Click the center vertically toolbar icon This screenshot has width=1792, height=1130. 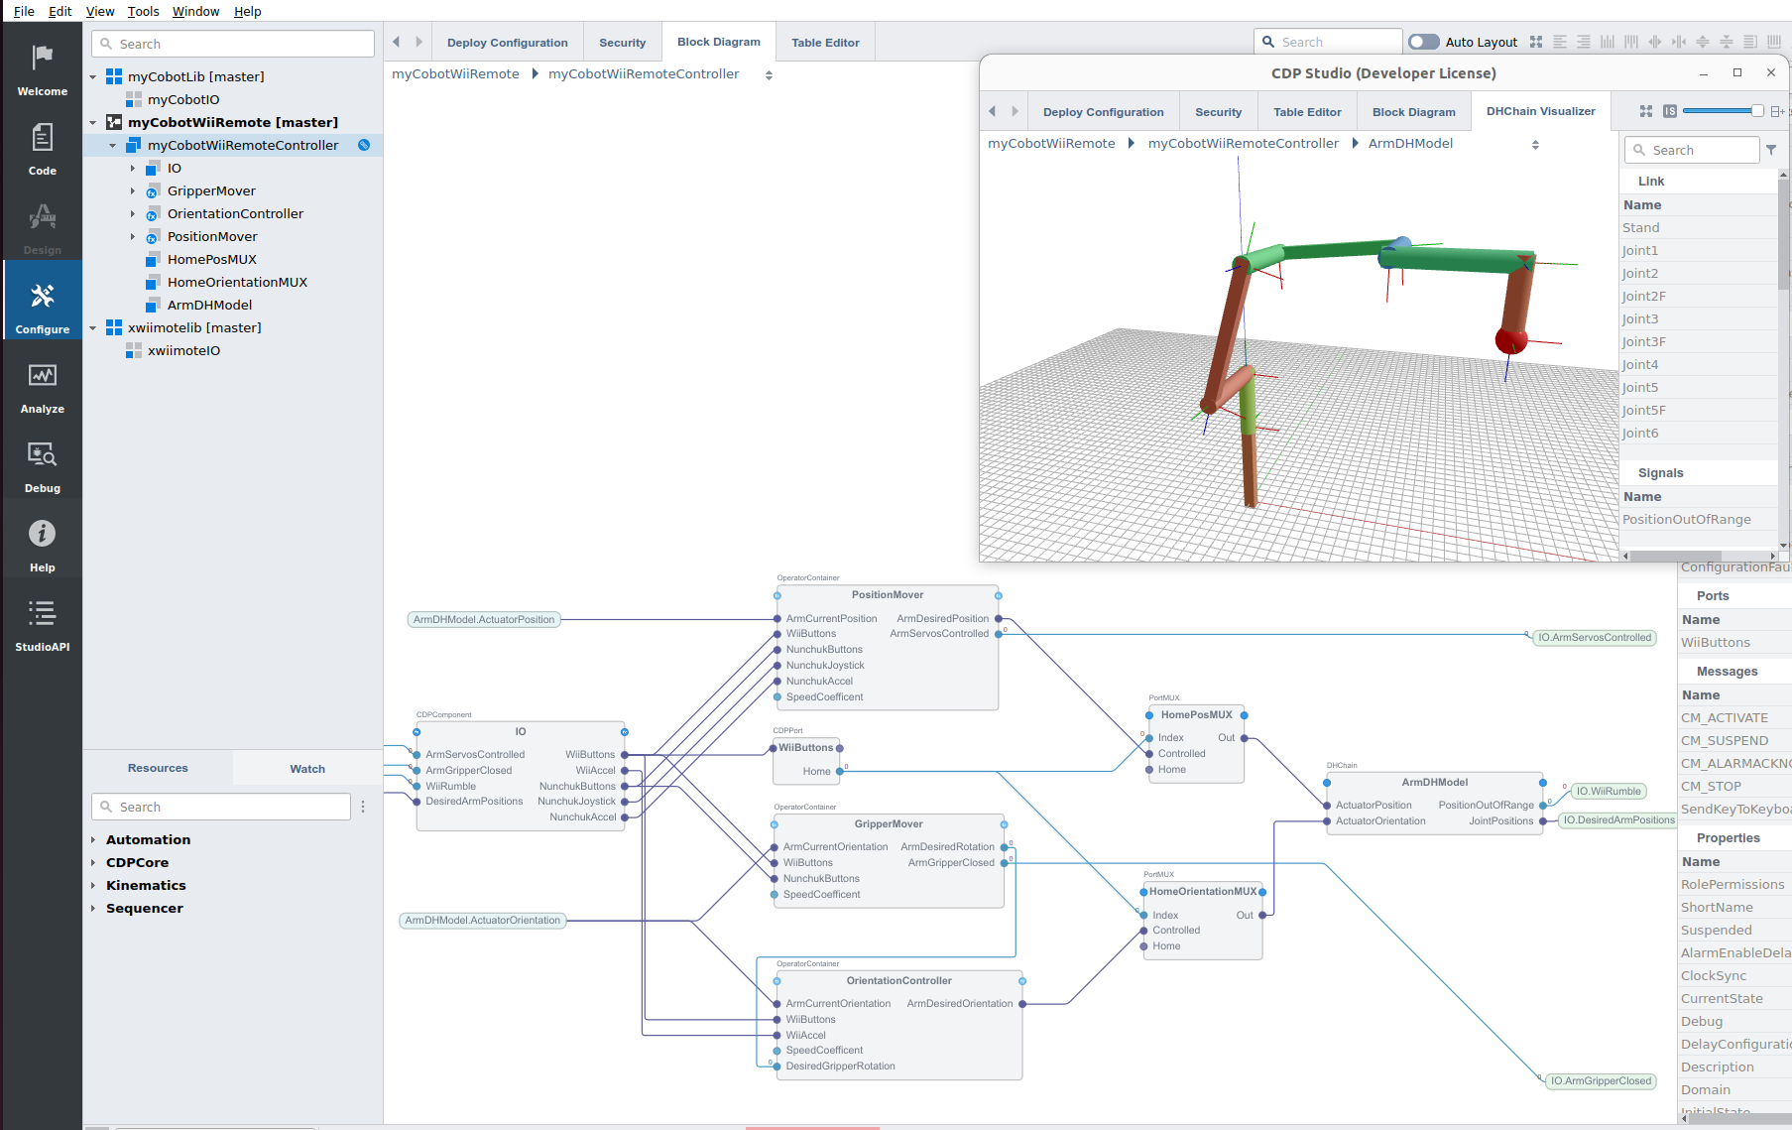[1703, 42]
